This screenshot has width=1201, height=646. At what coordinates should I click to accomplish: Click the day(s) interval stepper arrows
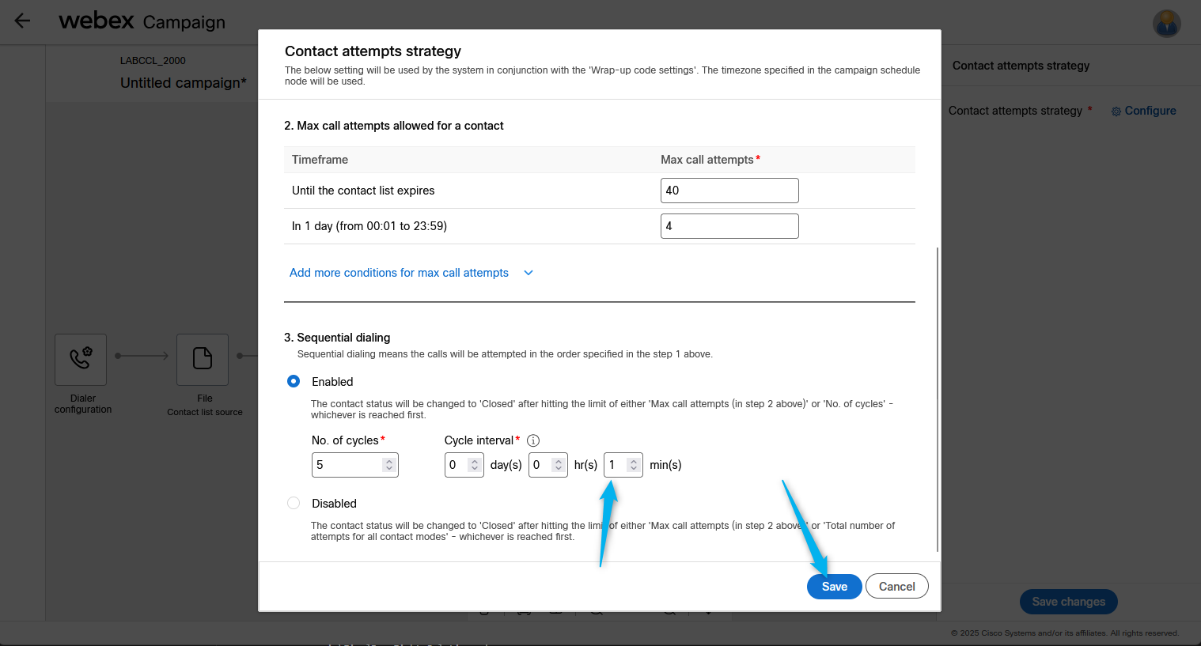(x=474, y=465)
